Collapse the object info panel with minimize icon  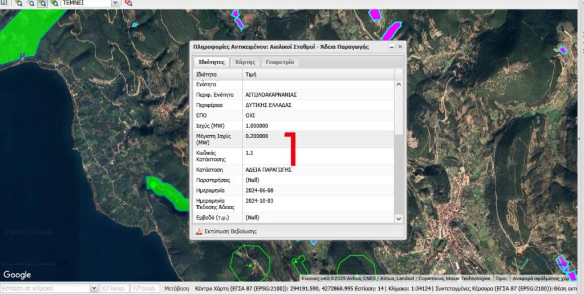pyautogui.click(x=392, y=47)
